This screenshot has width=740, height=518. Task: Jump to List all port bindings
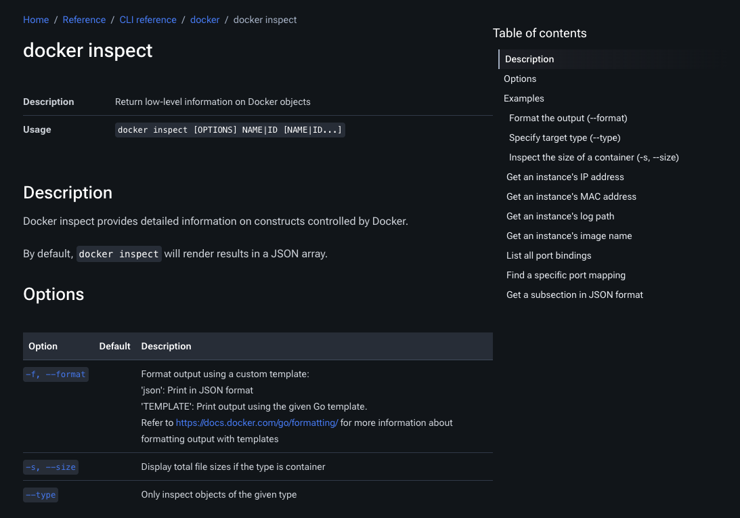(549, 255)
